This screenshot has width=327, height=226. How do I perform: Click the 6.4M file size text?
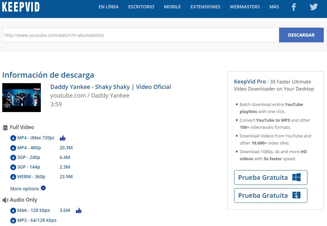[65, 157]
